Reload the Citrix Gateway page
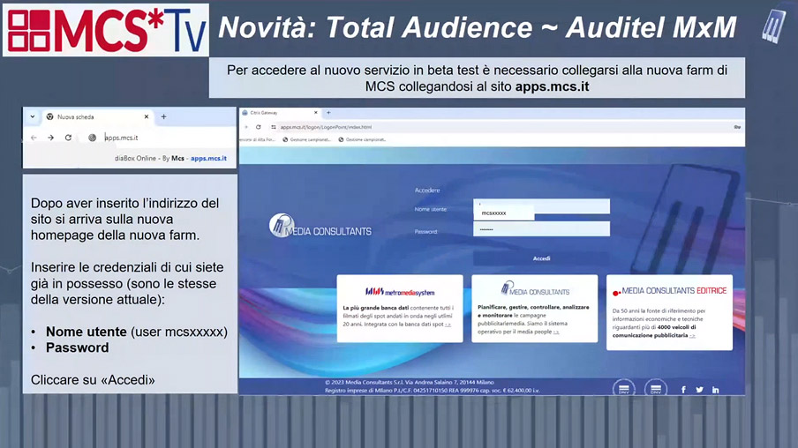 (259, 127)
